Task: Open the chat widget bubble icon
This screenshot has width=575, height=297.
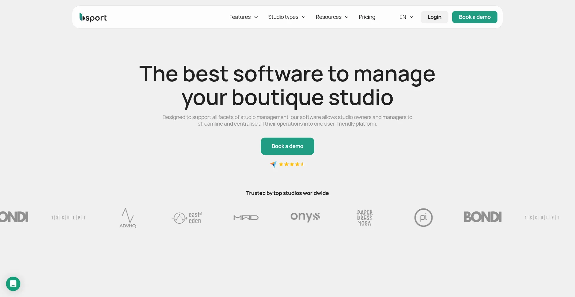Action: click(13, 284)
